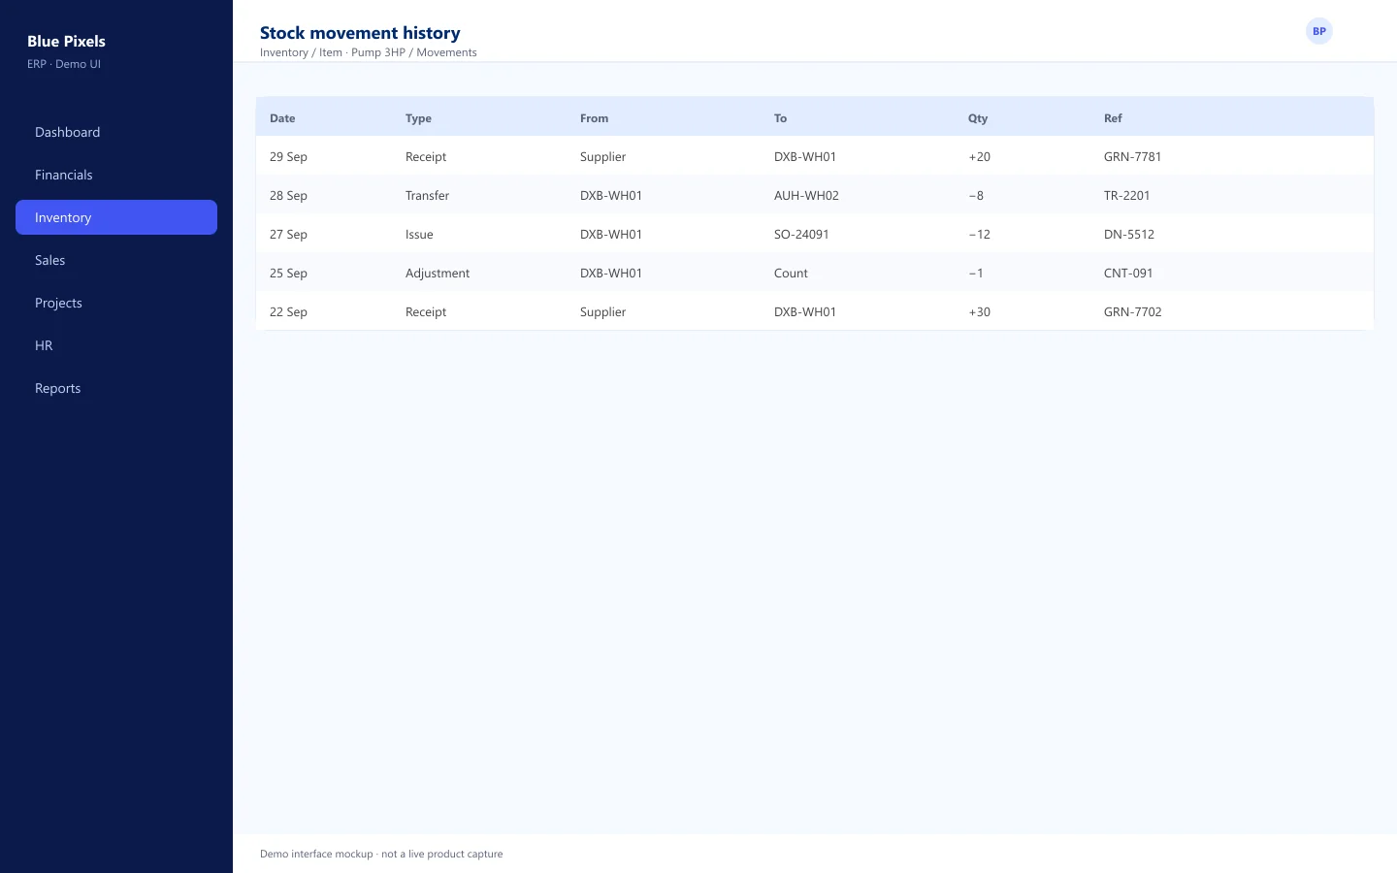Select reference CNT-091
Viewport: 1397px width, 873px height.
coord(1128,273)
